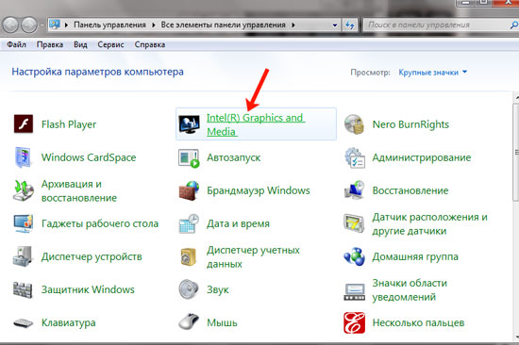Expand the arrow before Панель управления breadcrumb
This screenshot has height=345, width=519.
point(66,25)
